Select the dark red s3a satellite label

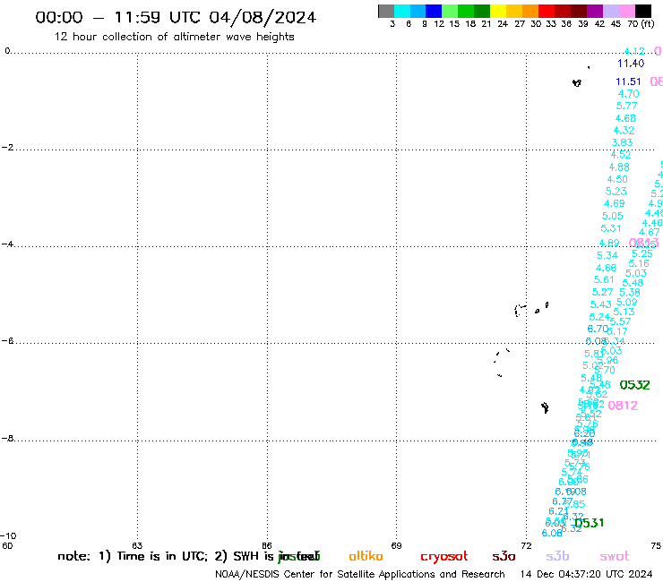(504, 556)
